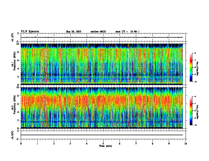Click the ch.3 flat voltage trace
This screenshot has width=209, height=161.
pos(102,135)
